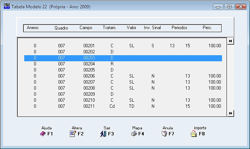
Task: Click the Anula F7 trash icon
Action: click(x=164, y=133)
